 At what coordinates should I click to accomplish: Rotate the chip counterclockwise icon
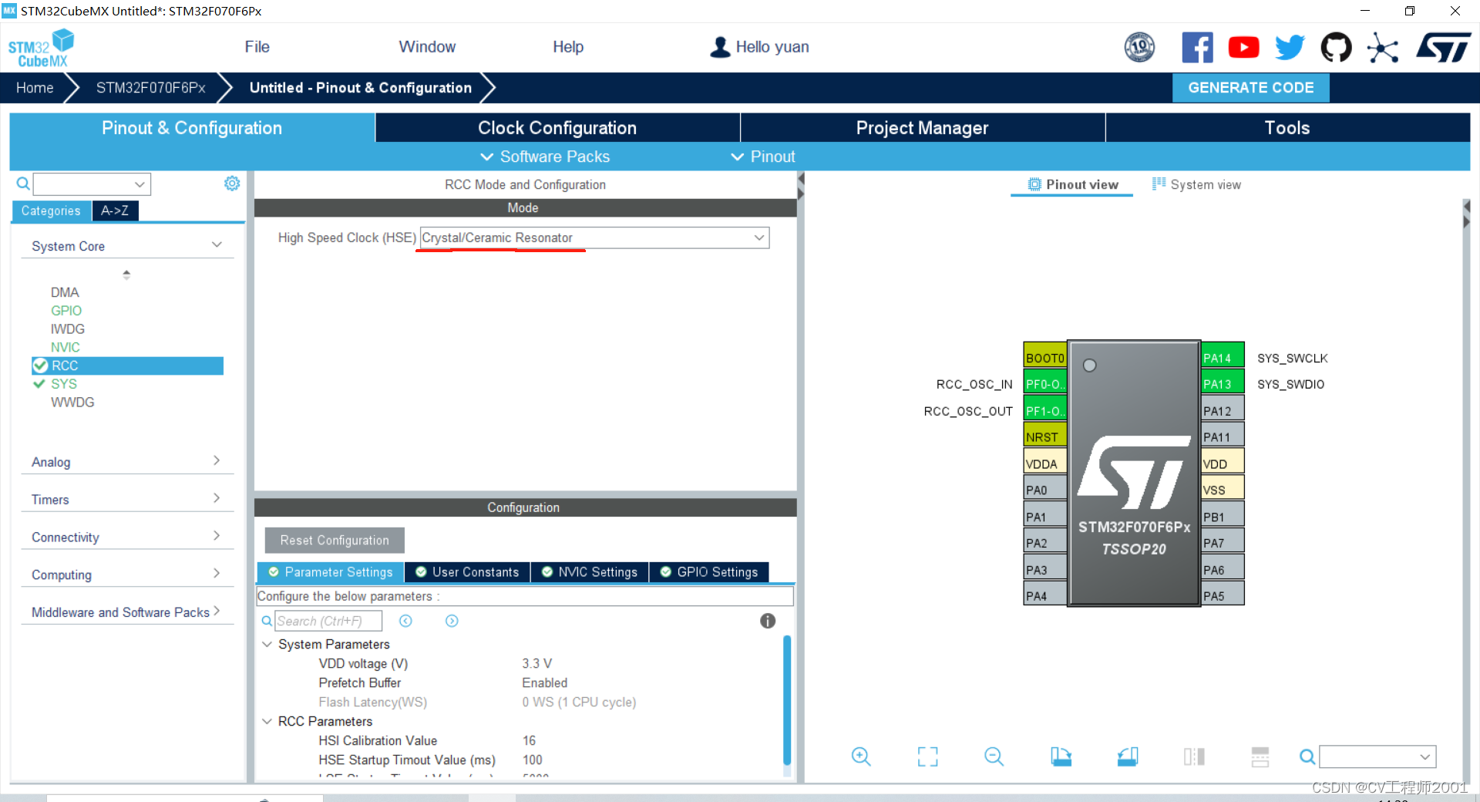(1128, 757)
